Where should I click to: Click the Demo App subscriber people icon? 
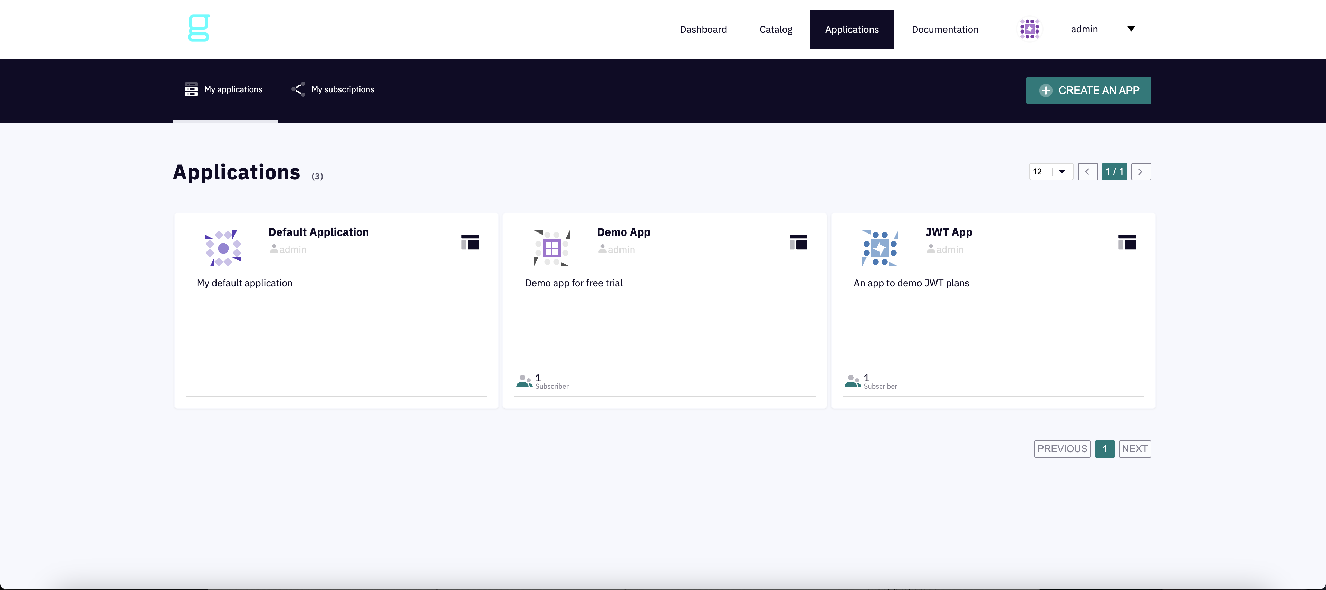pos(524,381)
